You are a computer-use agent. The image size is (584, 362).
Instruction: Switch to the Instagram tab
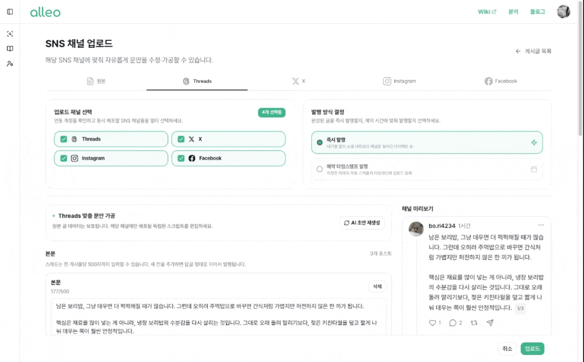[399, 81]
